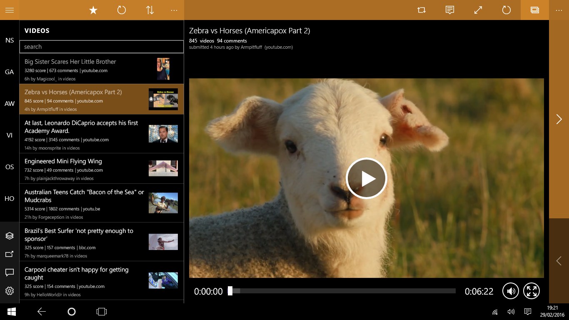Open the Leonardo DiCaprio Academy Award post

click(x=102, y=134)
